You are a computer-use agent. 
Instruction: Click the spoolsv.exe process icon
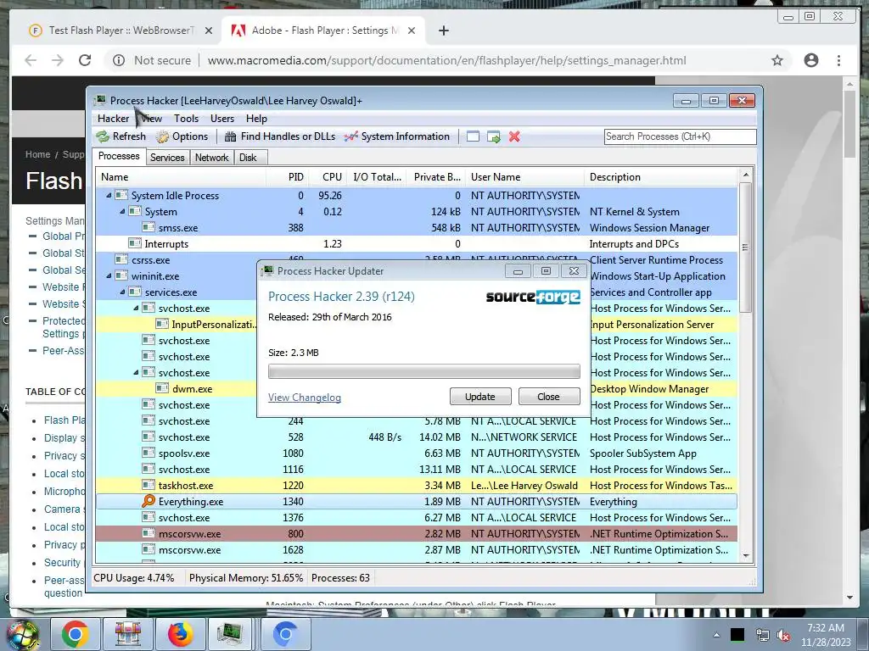pyautogui.click(x=148, y=453)
